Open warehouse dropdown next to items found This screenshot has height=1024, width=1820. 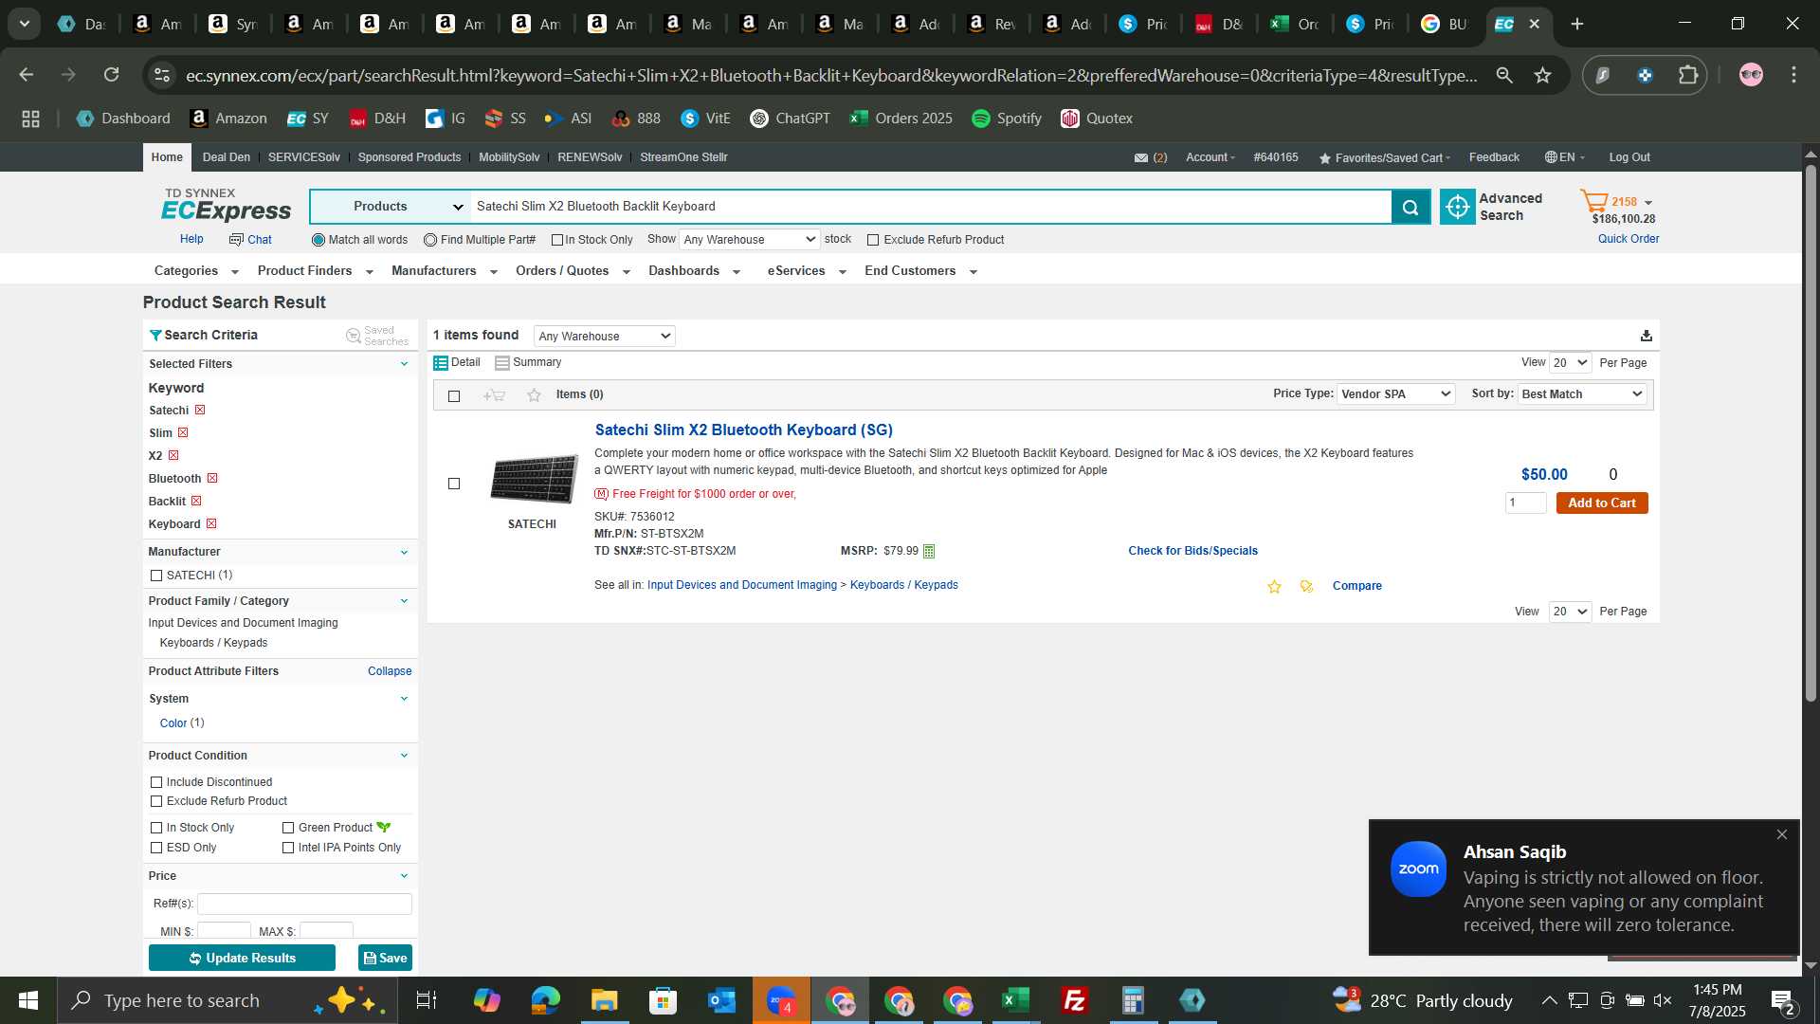click(x=604, y=336)
